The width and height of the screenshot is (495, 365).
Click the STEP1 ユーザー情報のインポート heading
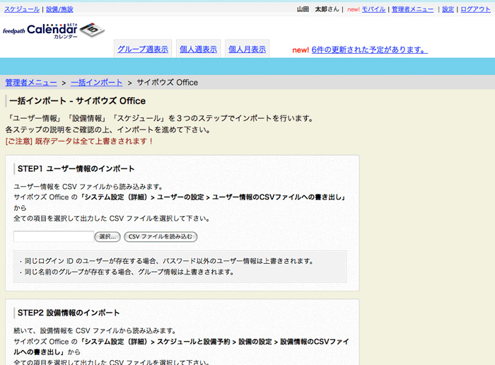coord(76,169)
